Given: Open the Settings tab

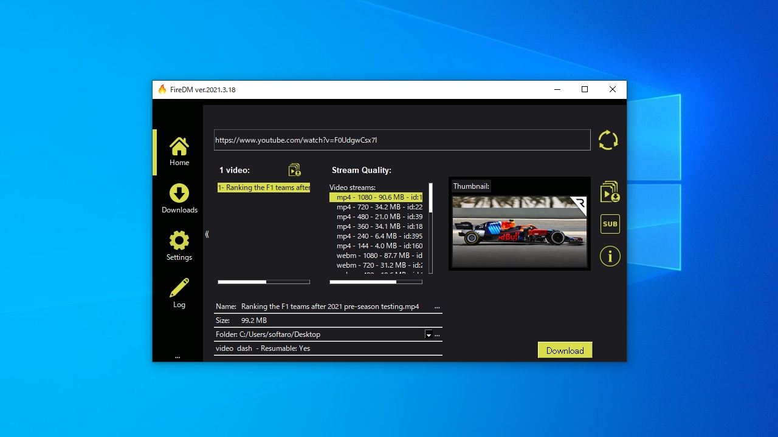Looking at the screenshot, I should tap(179, 246).
